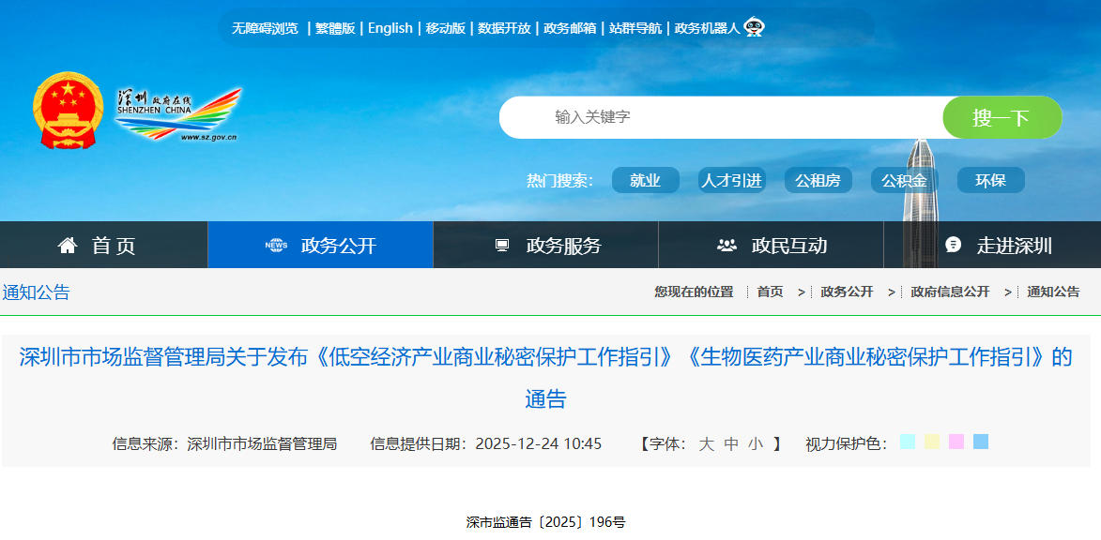The height and width of the screenshot is (540, 1101).
Task: Click the monitor icon on 政务服务
Action: (501, 244)
